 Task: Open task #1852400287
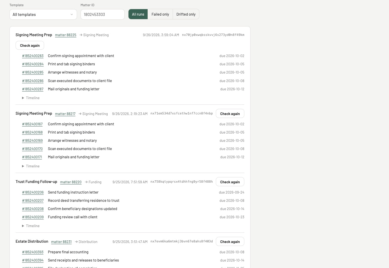coord(33,89)
